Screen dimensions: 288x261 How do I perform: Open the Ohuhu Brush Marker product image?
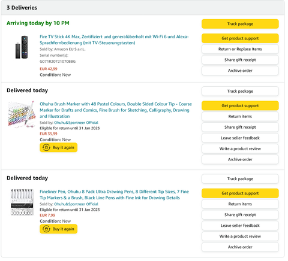tap(22, 114)
